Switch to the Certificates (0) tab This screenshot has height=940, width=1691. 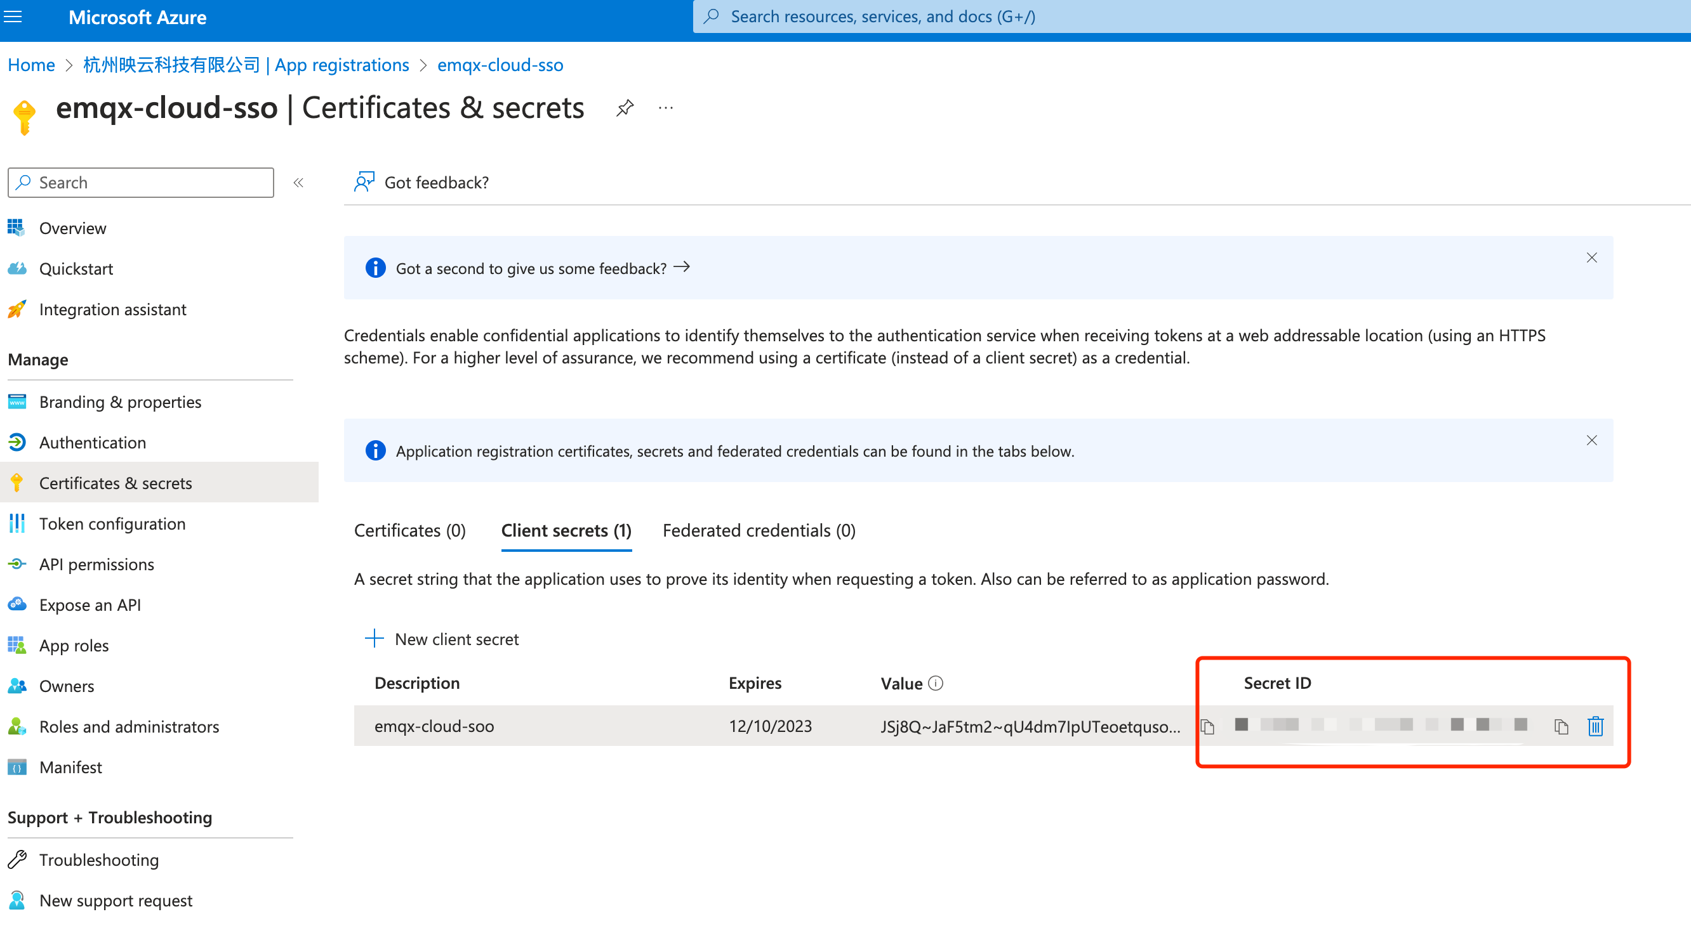point(409,530)
